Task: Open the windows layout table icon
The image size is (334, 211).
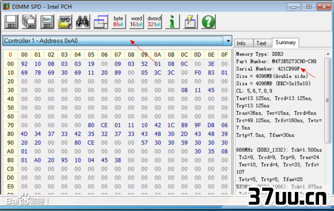Action: point(101,21)
